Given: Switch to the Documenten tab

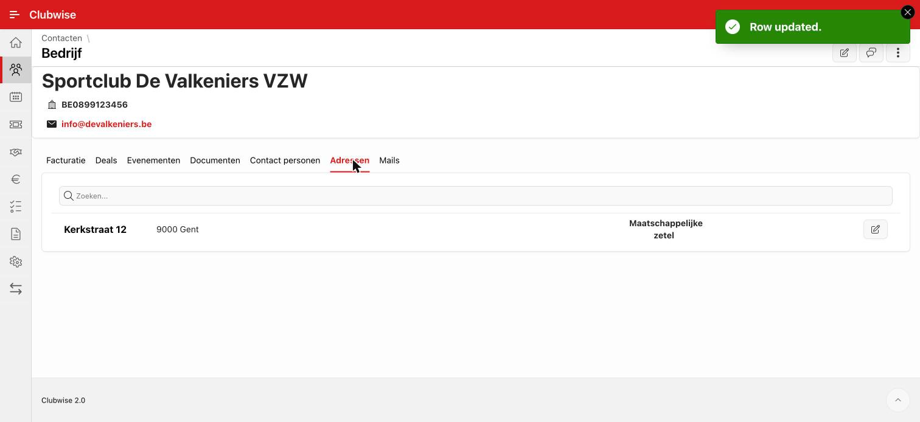Looking at the screenshot, I should [x=215, y=161].
